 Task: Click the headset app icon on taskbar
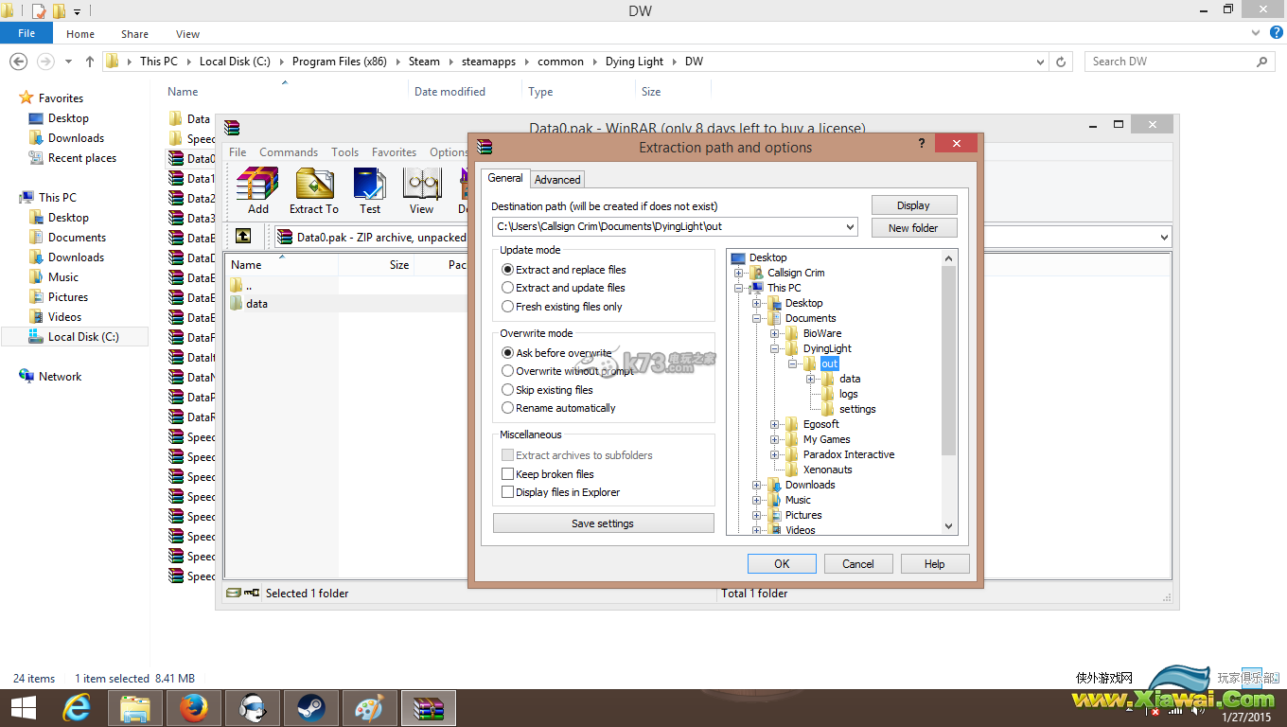pyautogui.click(x=252, y=707)
